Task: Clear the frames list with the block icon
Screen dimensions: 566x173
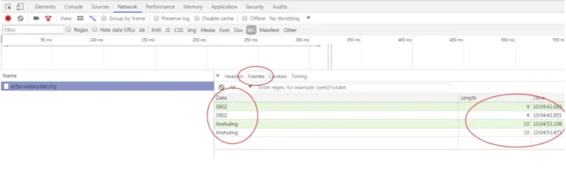Action: pos(222,87)
